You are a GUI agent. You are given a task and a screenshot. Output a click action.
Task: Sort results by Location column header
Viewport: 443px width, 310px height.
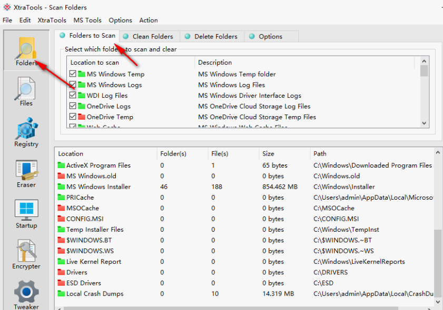(x=71, y=153)
